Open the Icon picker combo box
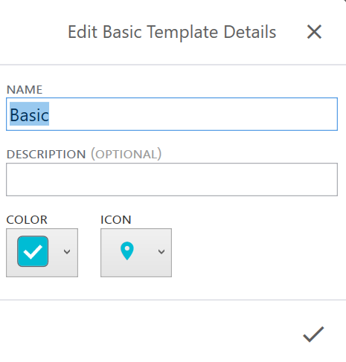 pos(136,253)
